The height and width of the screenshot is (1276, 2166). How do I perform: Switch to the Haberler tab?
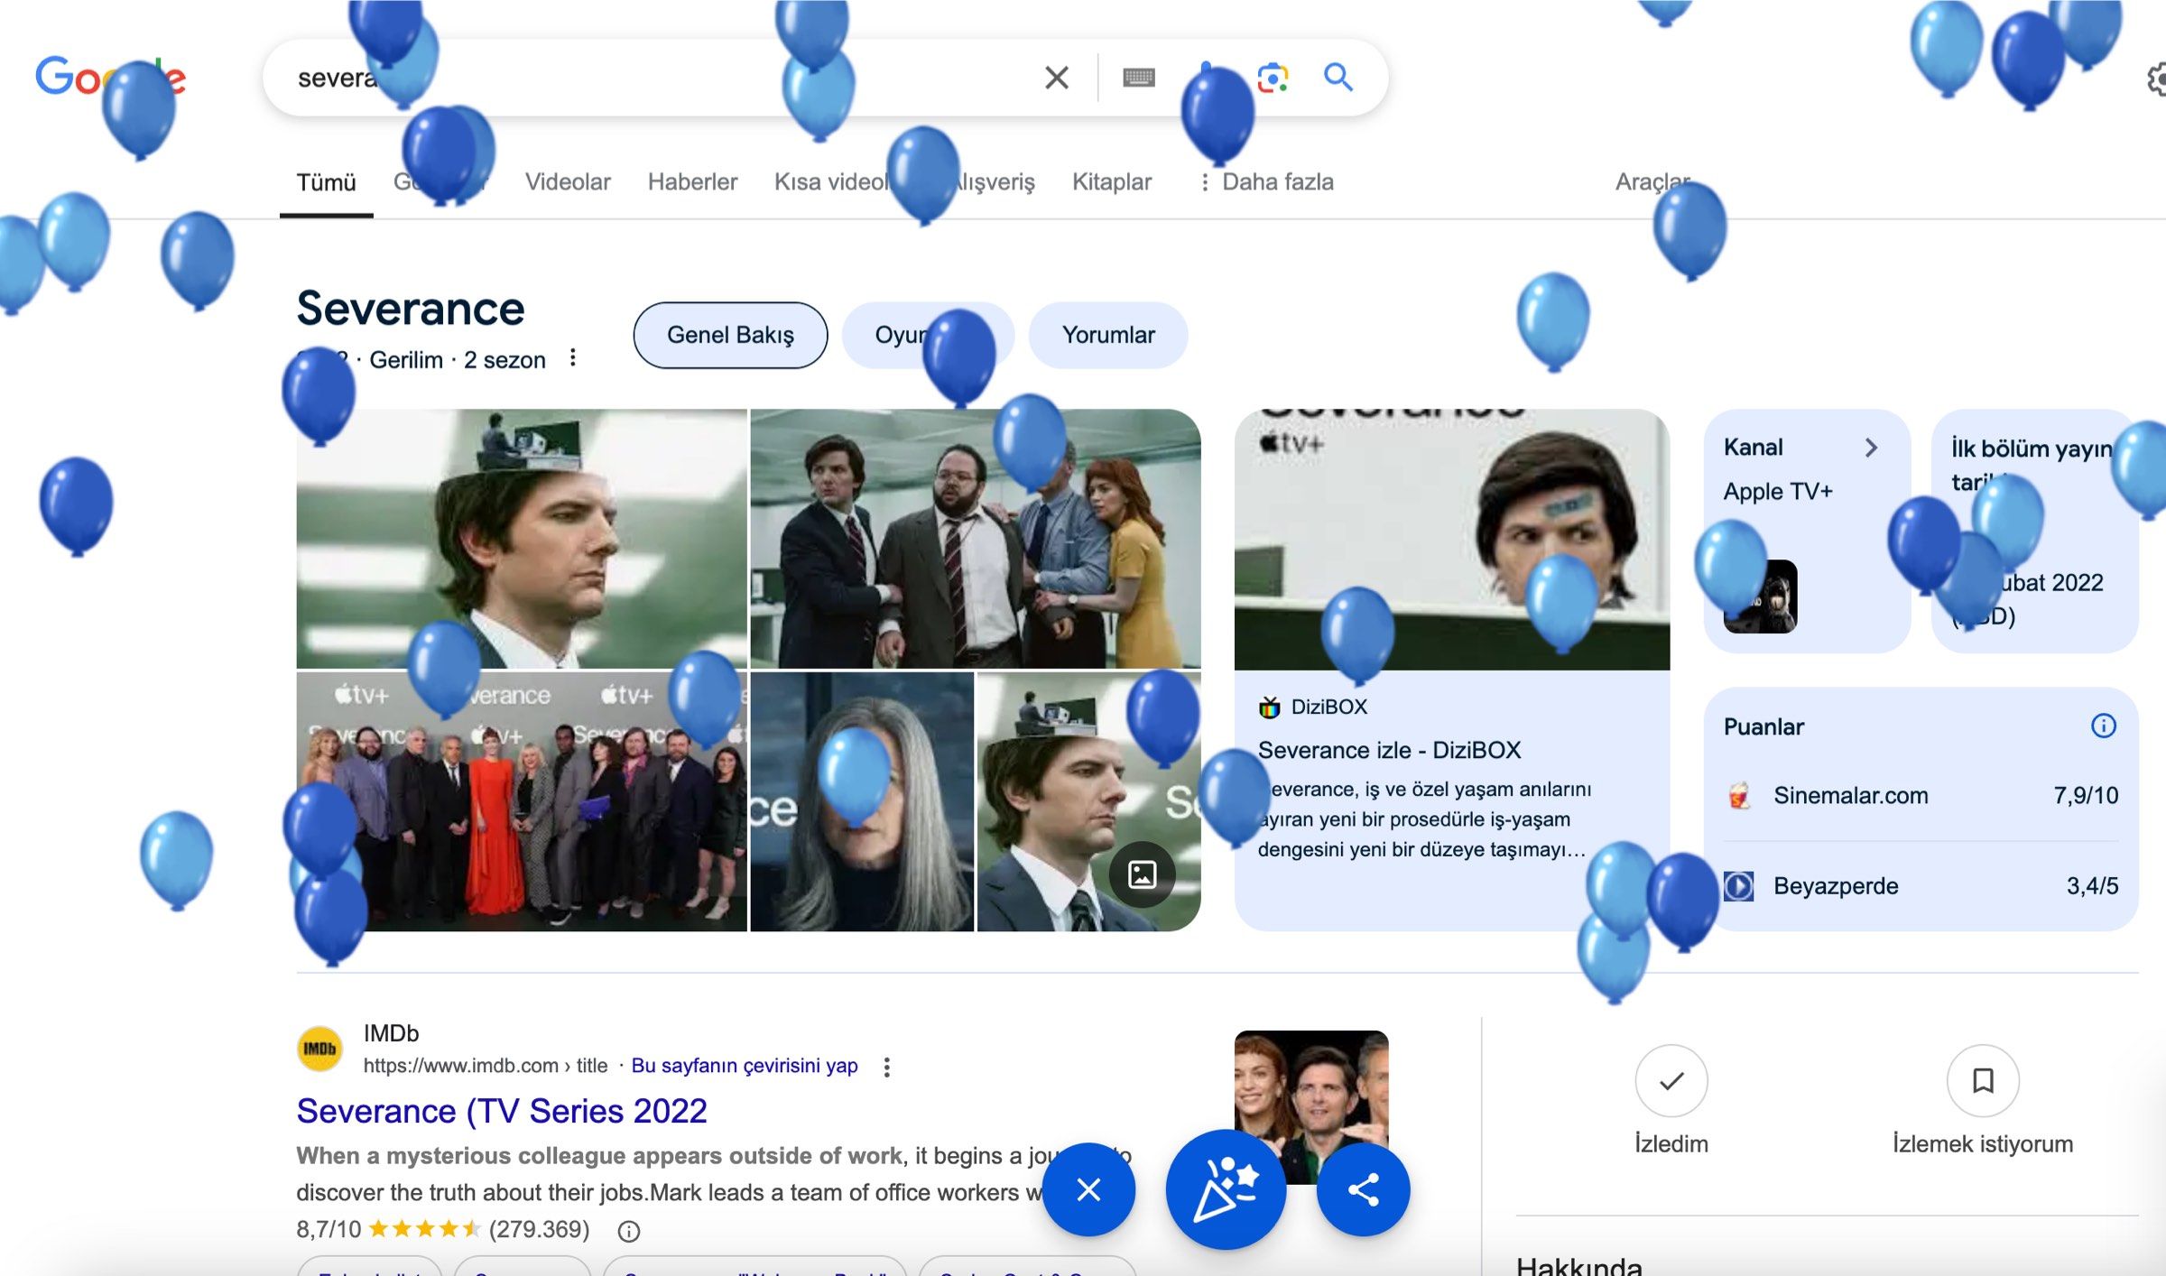tap(692, 182)
